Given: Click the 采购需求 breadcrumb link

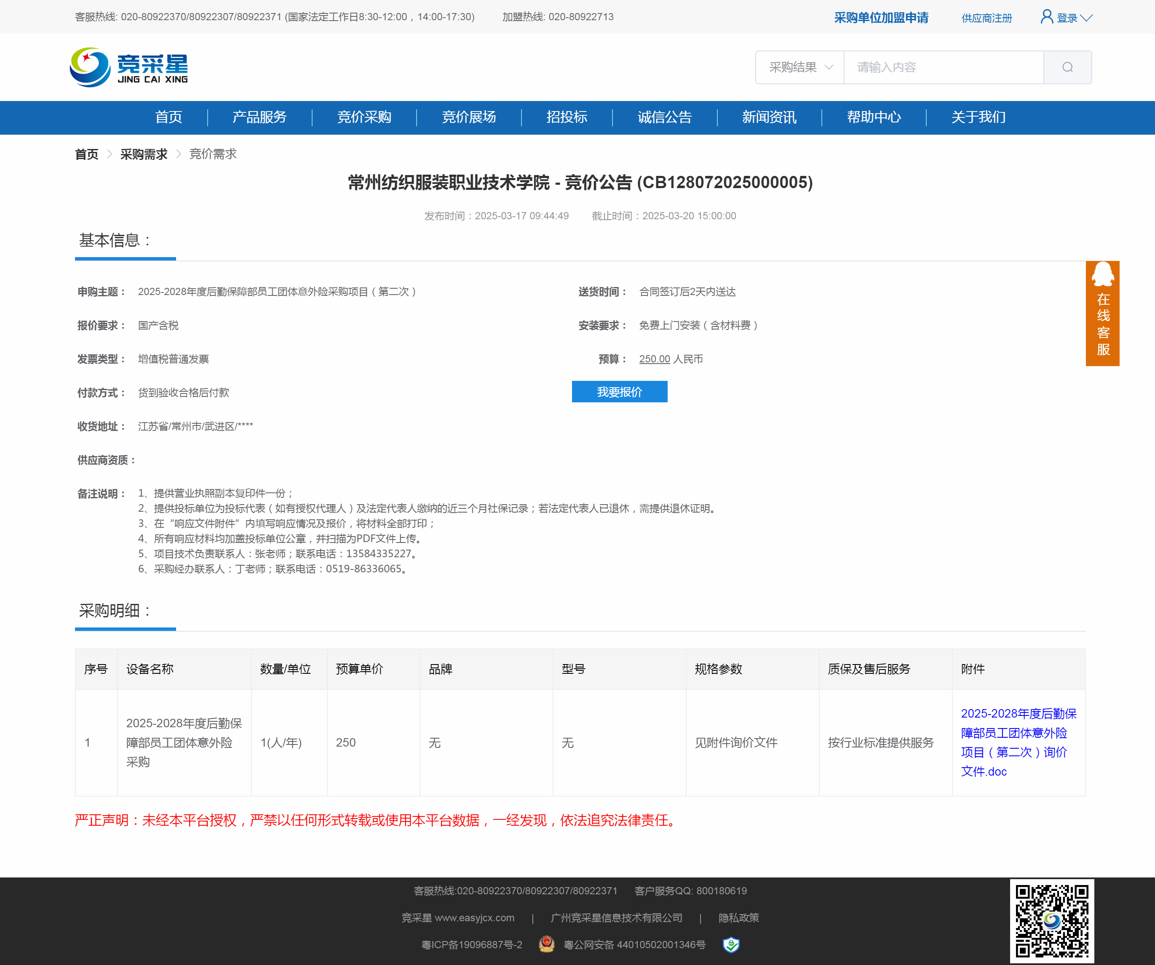Looking at the screenshot, I should (144, 154).
